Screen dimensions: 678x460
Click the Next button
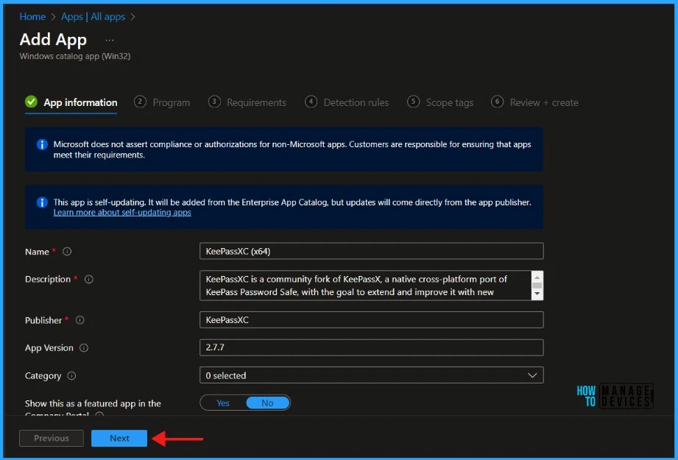pyautogui.click(x=119, y=438)
